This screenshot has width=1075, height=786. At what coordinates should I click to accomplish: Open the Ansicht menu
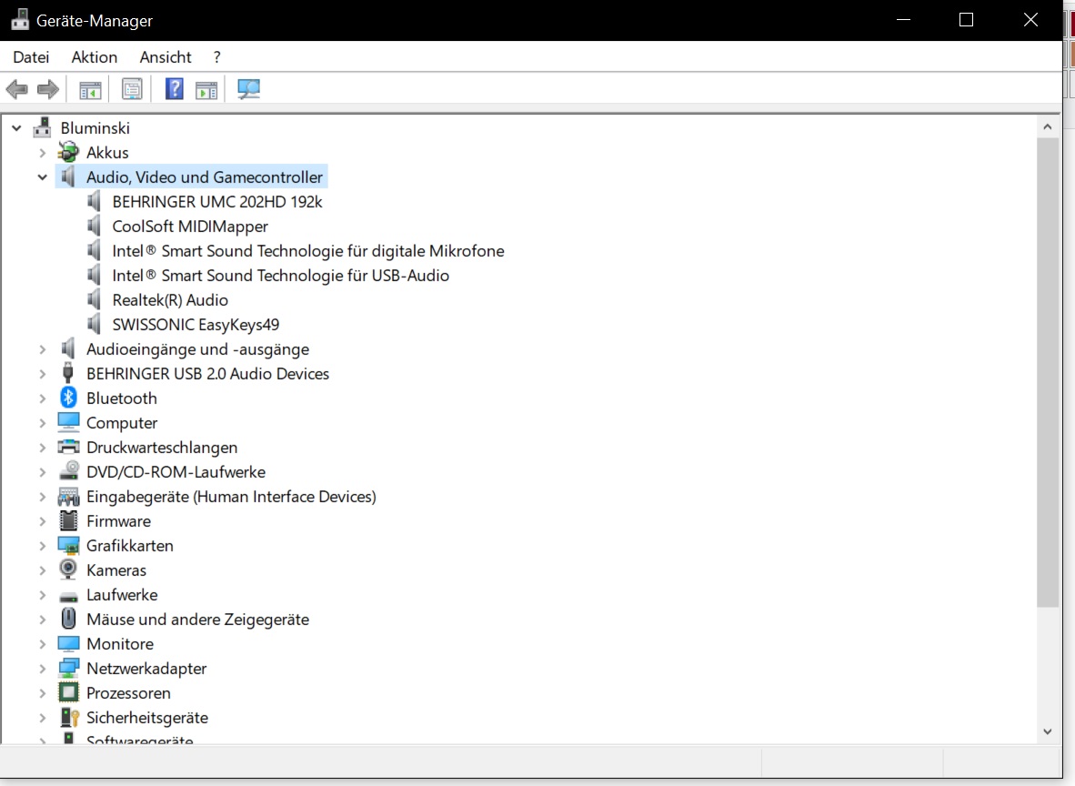(x=166, y=57)
